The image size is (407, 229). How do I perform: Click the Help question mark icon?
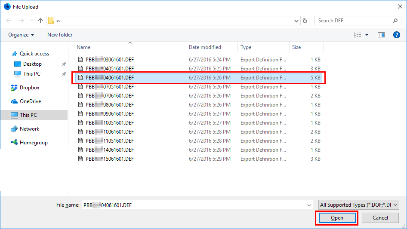pyautogui.click(x=397, y=35)
